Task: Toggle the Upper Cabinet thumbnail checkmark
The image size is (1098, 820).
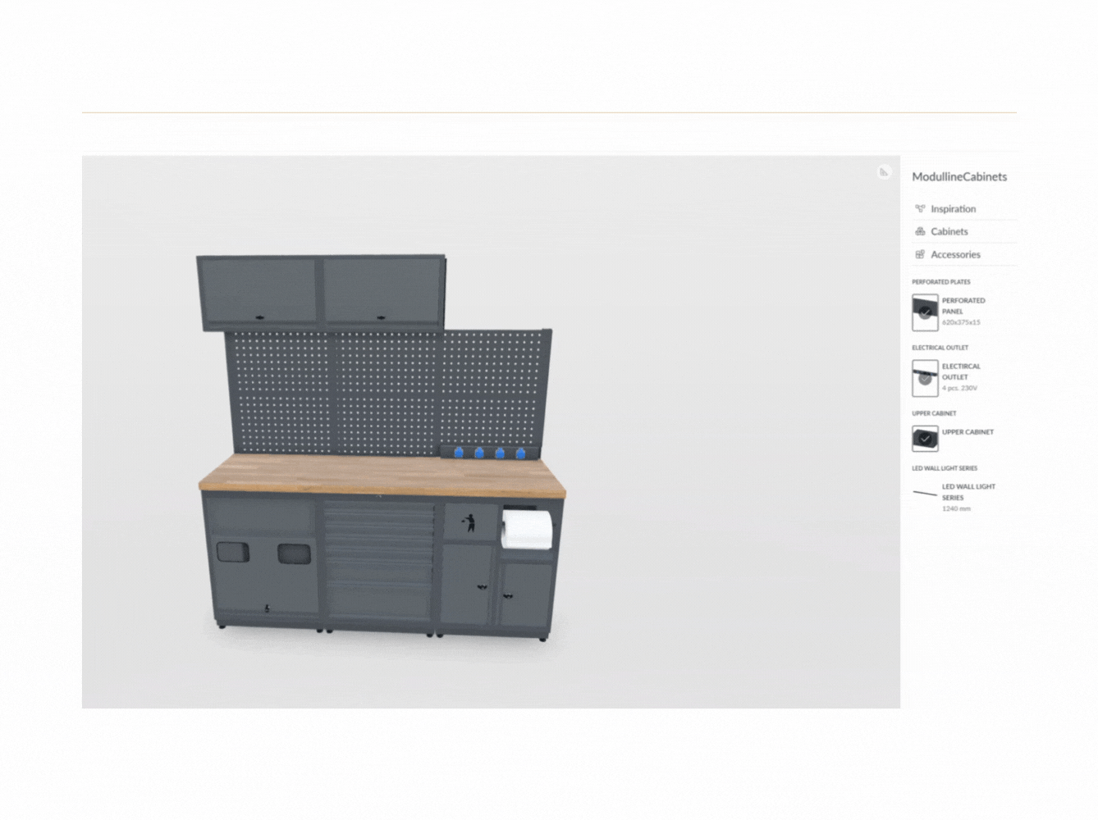Action: pyautogui.click(x=925, y=438)
